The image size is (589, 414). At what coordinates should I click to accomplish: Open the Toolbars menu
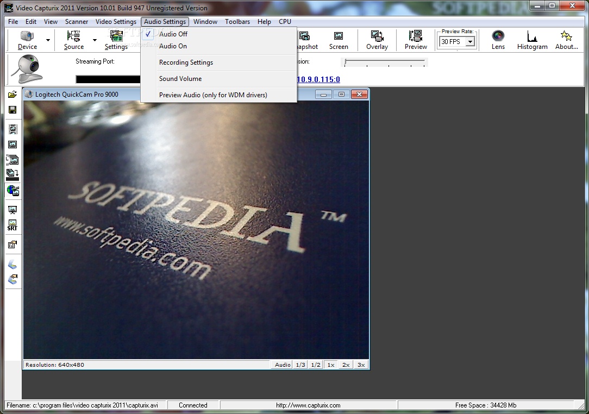[x=237, y=21]
